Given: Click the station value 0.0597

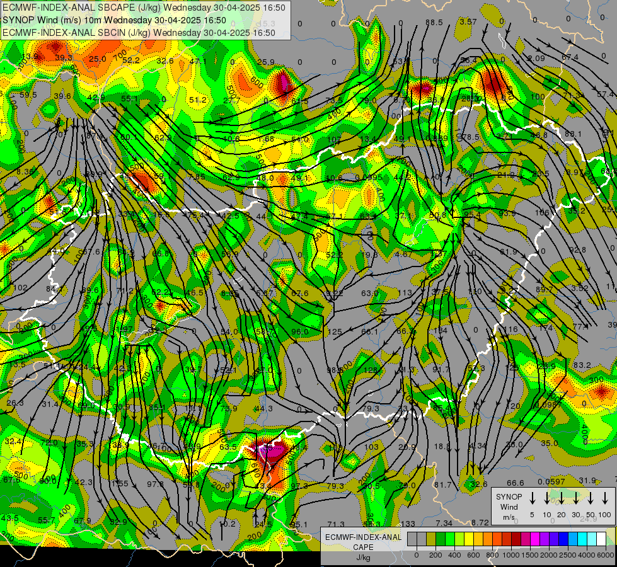Looking at the screenshot, I should 551,481.
